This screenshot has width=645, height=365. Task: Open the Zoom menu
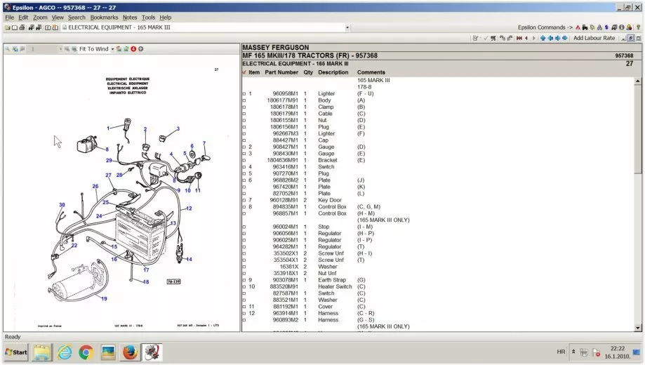(40, 18)
